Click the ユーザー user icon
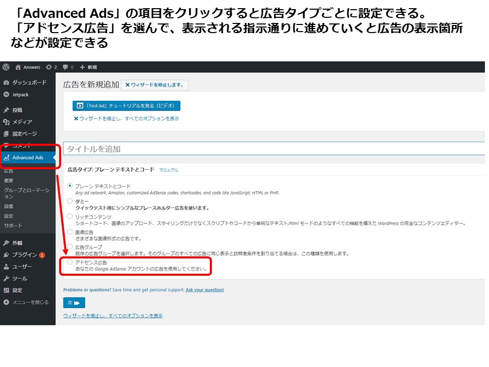The height and width of the screenshot is (367, 489). tap(6, 267)
